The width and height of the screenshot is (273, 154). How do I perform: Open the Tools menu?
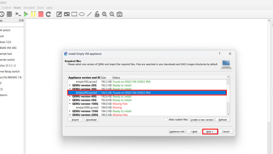click(41, 8)
